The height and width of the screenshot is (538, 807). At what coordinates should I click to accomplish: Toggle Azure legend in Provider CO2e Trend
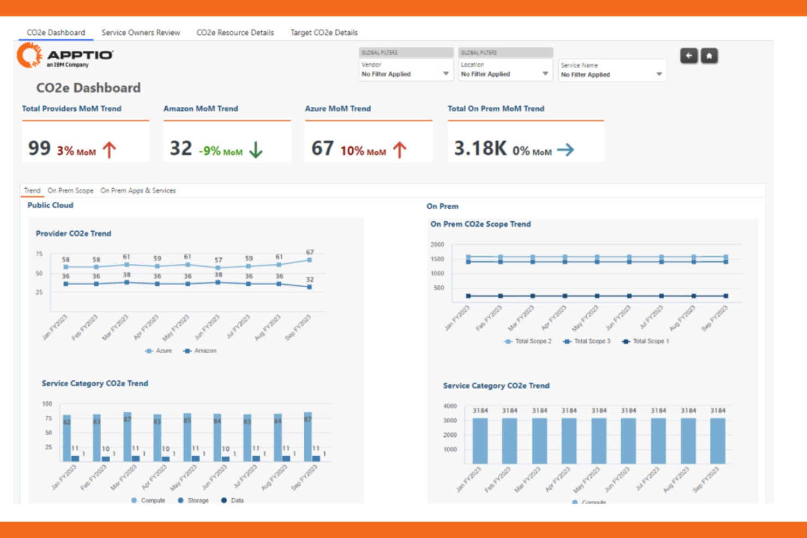(x=159, y=350)
